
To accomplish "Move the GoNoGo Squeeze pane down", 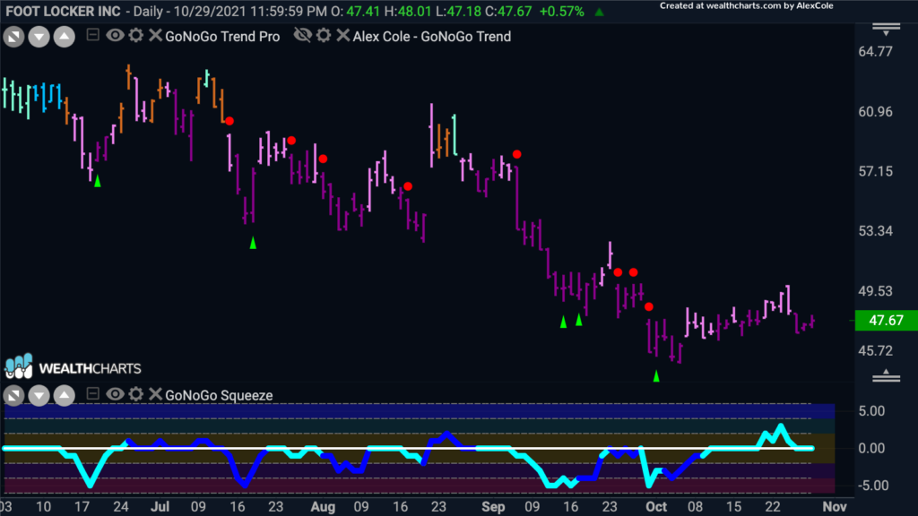I will (x=39, y=396).
